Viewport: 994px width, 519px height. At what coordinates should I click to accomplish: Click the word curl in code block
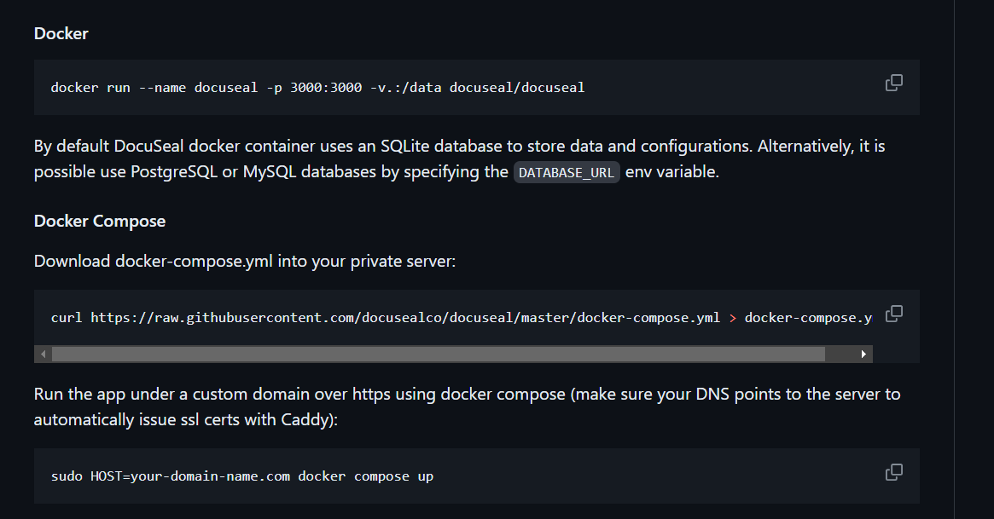(x=67, y=318)
